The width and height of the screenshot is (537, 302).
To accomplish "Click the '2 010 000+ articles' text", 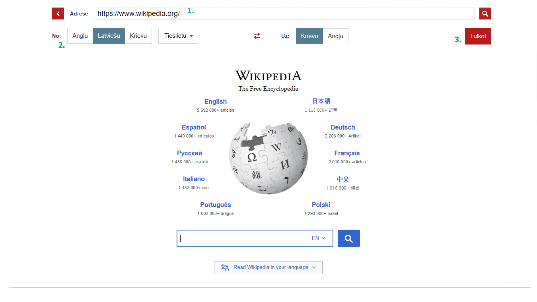I will coord(347,162).
